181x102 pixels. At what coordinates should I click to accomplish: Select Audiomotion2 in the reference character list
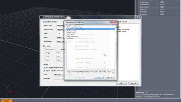click(x=71, y=31)
